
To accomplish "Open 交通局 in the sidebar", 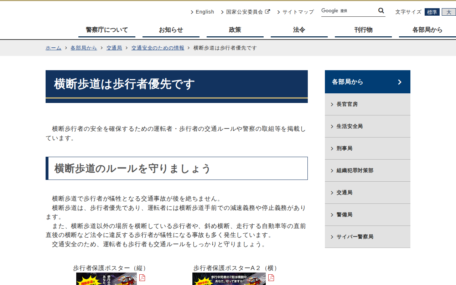I will (x=368, y=193).
